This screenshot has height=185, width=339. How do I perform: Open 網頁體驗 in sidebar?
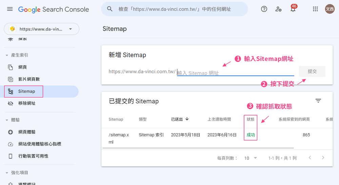tap(27, 132)
